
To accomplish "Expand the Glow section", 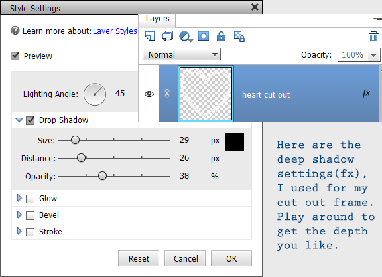I will coord(19,198).
